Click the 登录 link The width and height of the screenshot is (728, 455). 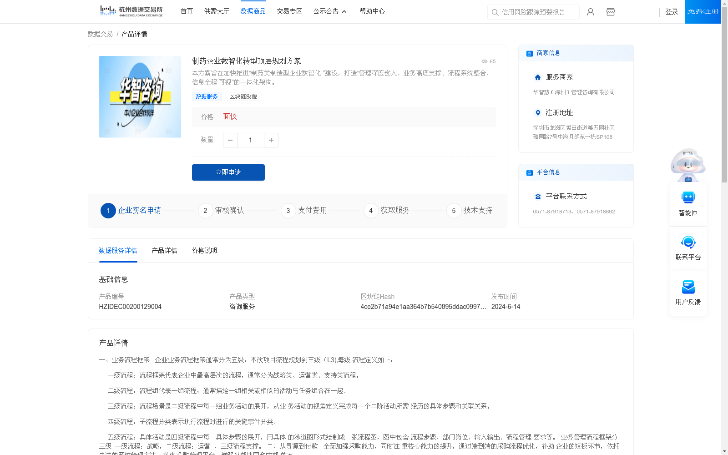(x=672, y=12)
